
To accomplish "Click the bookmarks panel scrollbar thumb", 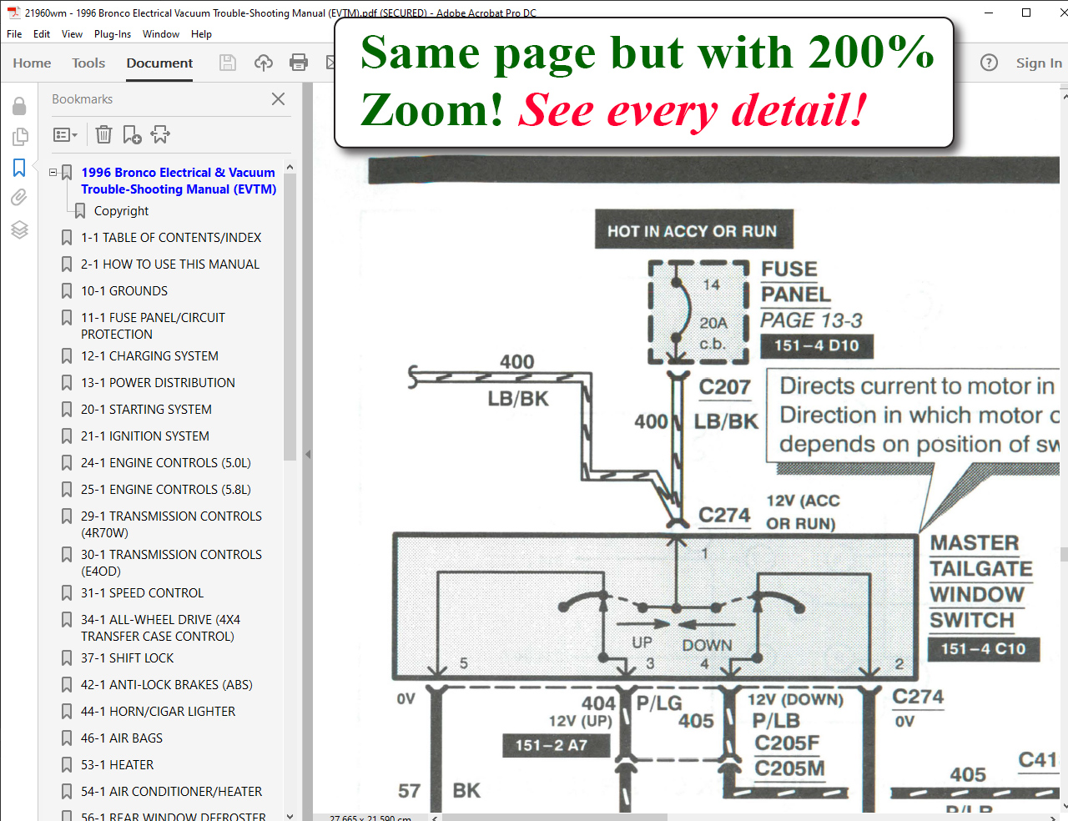I will pyautogui.click(x=290, y=317).
